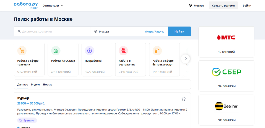Image resolution: width=265 pixels, height=128 pixels.
Task: Click the green warehouse icon
Action: (x=56, y=51)
